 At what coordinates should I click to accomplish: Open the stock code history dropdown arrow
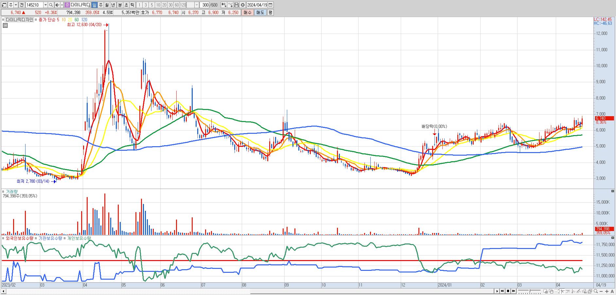click(x=45, y=5)
